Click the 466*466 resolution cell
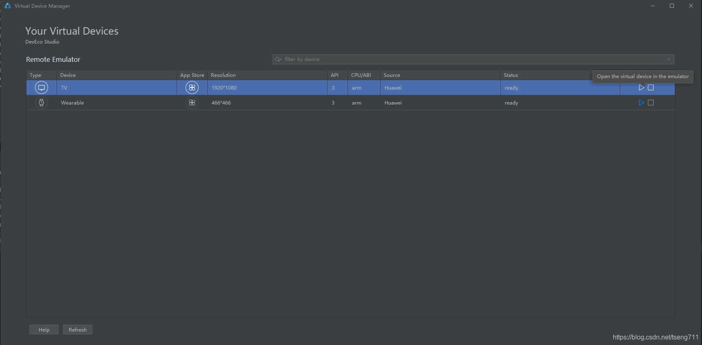702x345 pixels. tap(267, 103)
